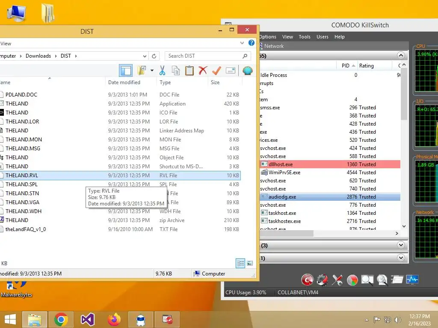Select THELAND.VGA file

pyautogui.click(x=120, y=202)
